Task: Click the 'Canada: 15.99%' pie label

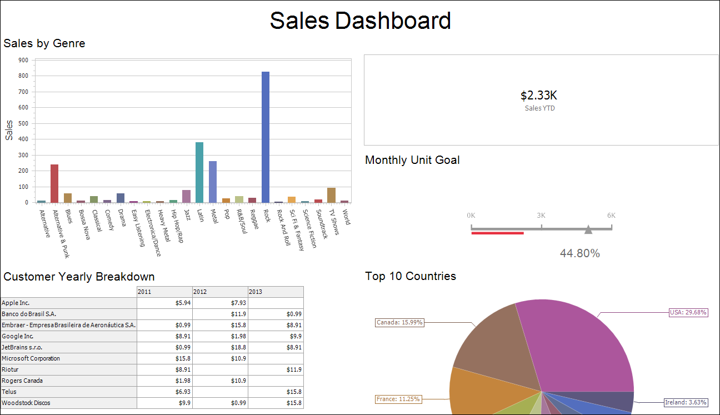Action: (399, 322)
